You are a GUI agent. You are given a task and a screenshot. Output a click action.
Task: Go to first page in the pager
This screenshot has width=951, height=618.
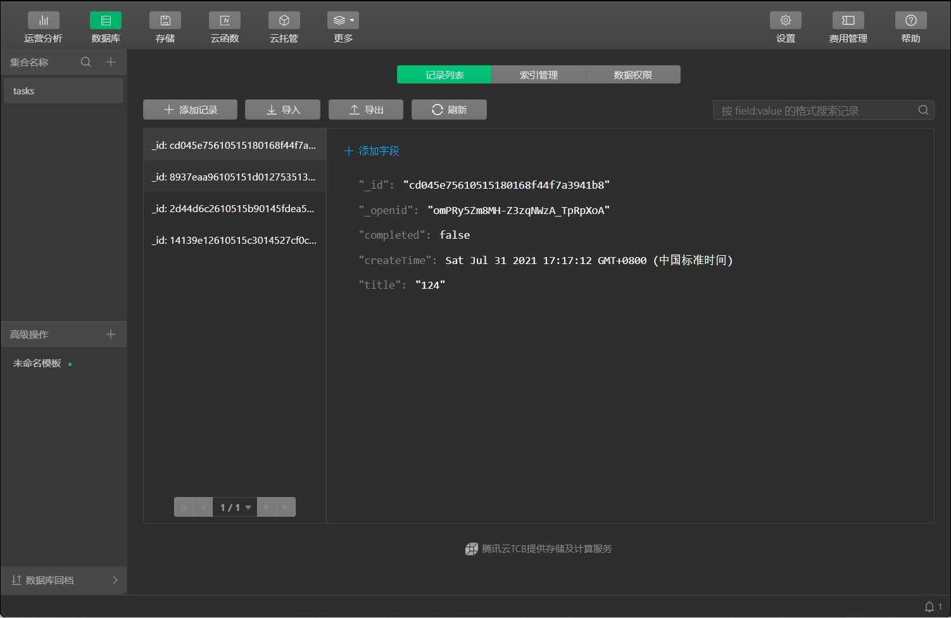pos(184,507)
